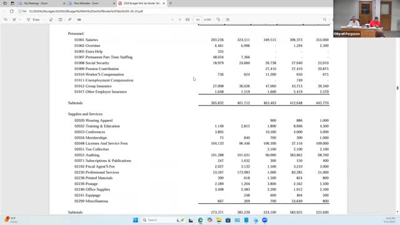Click the '02299-Miscellaneous' row label

[x=91, y=201]
